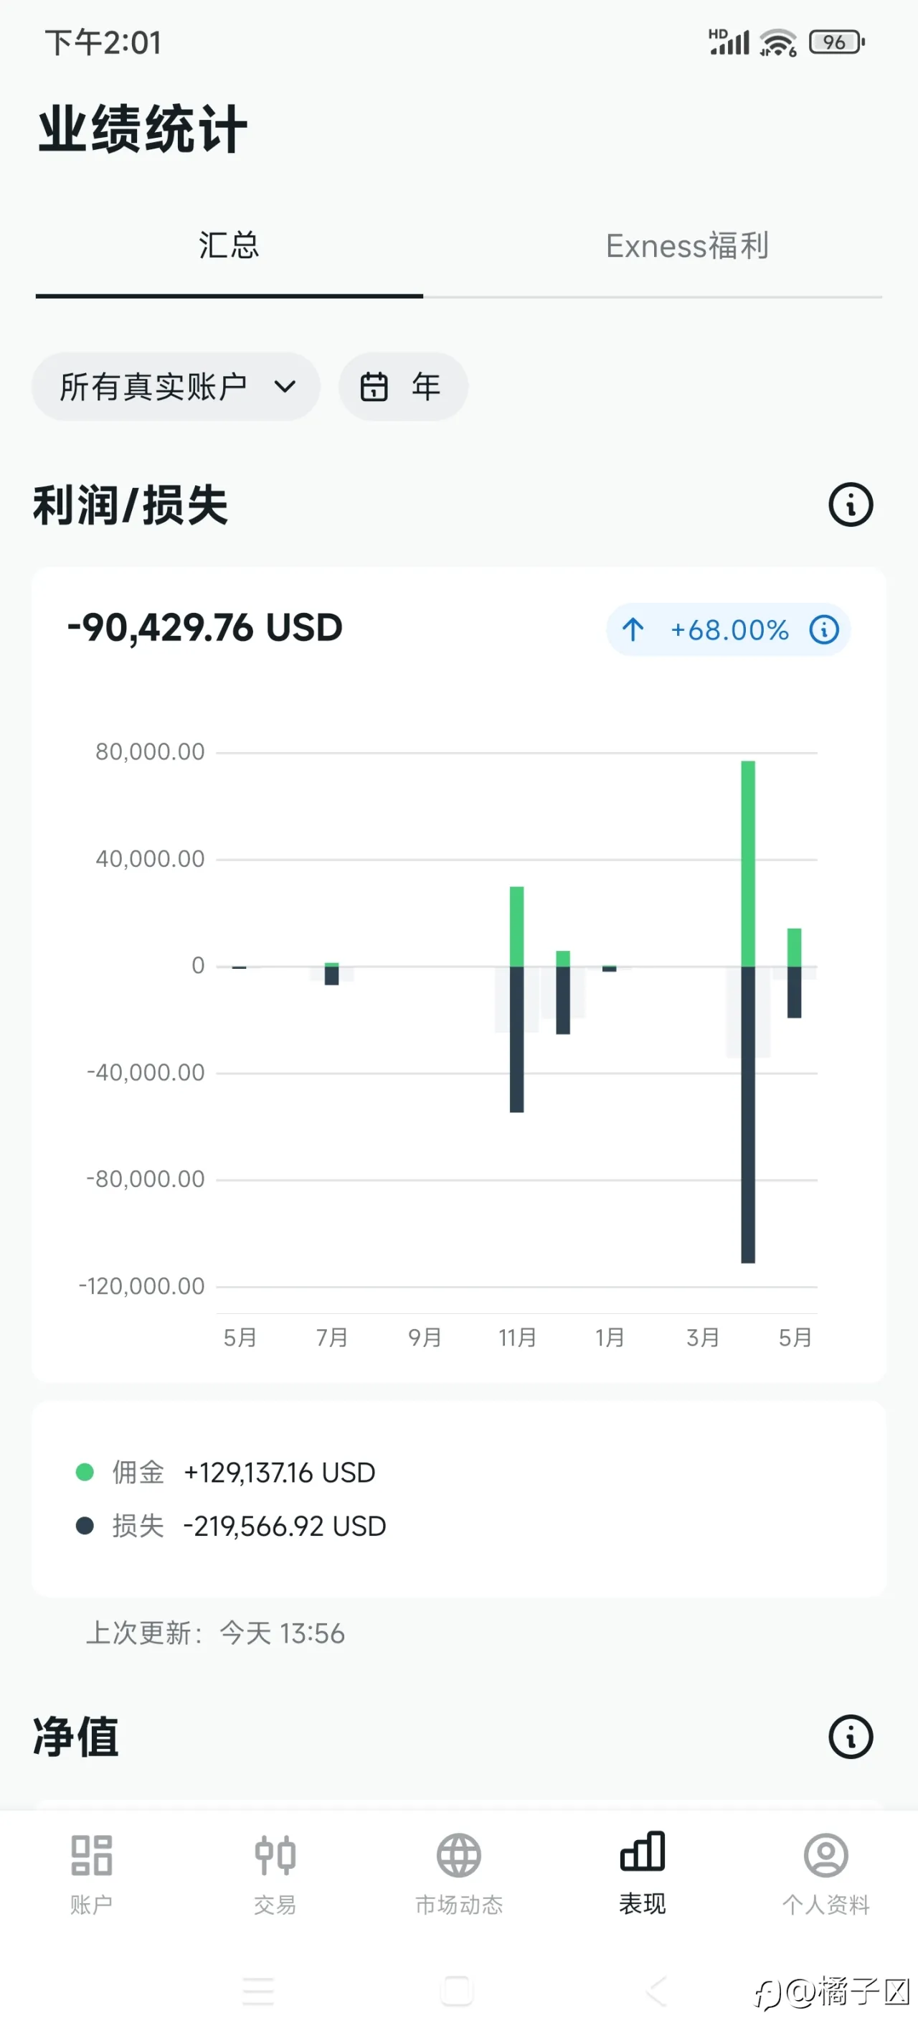Tap the chevron arrow on account filter
This screenshot has width=918, height=2041.
pos(284,387)
